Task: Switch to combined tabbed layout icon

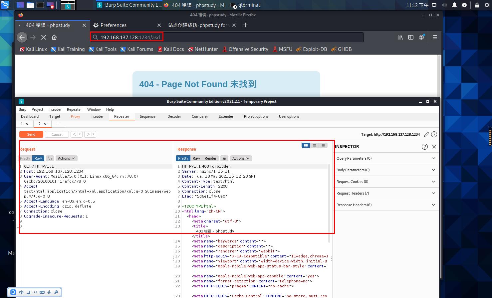Action: [323, 145]
